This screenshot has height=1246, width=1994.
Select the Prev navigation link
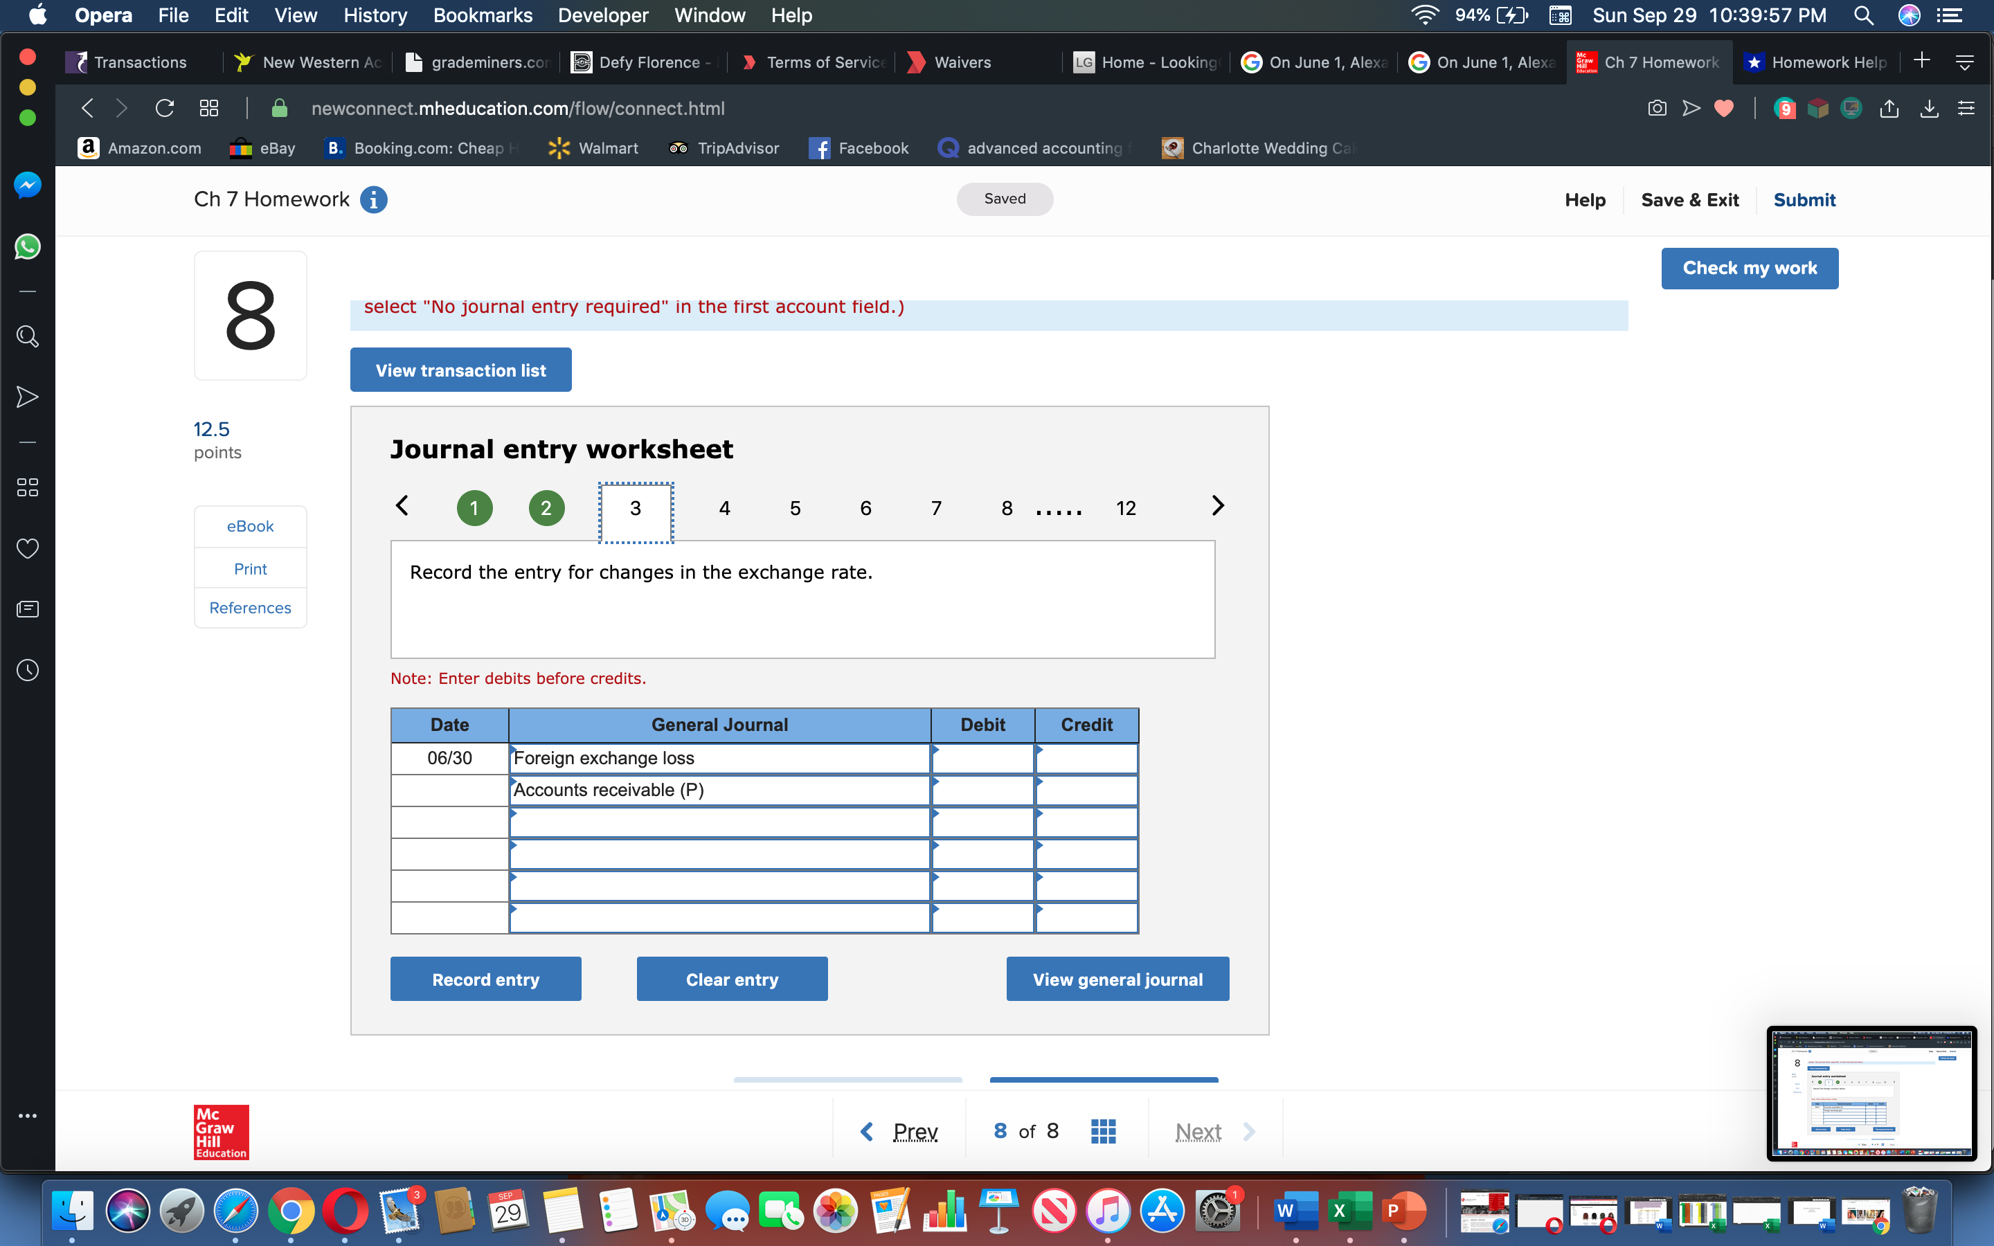915,1130
